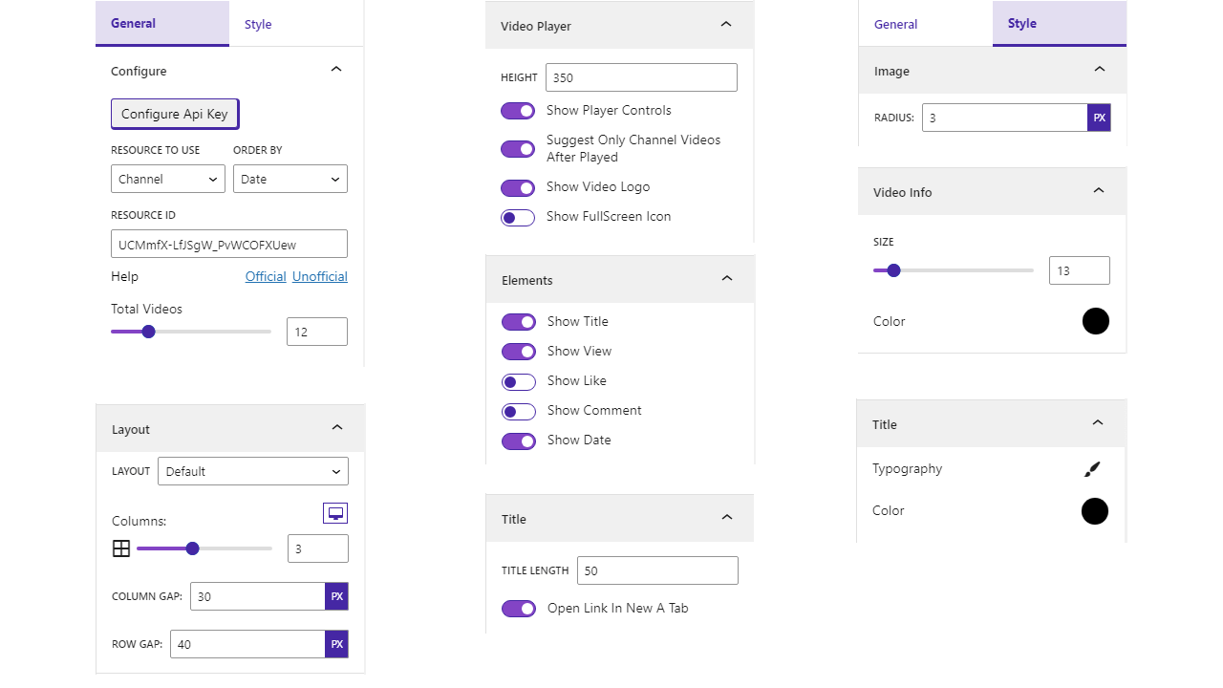
Task: Toggle the Show Date switch
Action: [x=519, y=441]
